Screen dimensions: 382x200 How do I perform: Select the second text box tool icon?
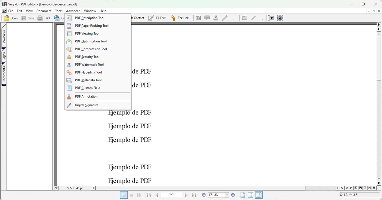245,18
